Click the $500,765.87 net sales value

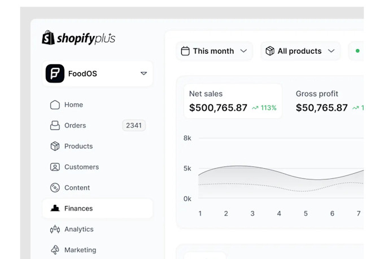click(x=218, y=108)
